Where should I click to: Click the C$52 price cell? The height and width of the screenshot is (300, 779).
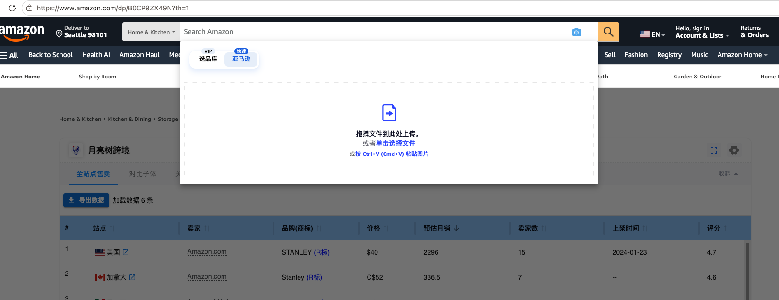pyautogui.click(x=375, y=277)
